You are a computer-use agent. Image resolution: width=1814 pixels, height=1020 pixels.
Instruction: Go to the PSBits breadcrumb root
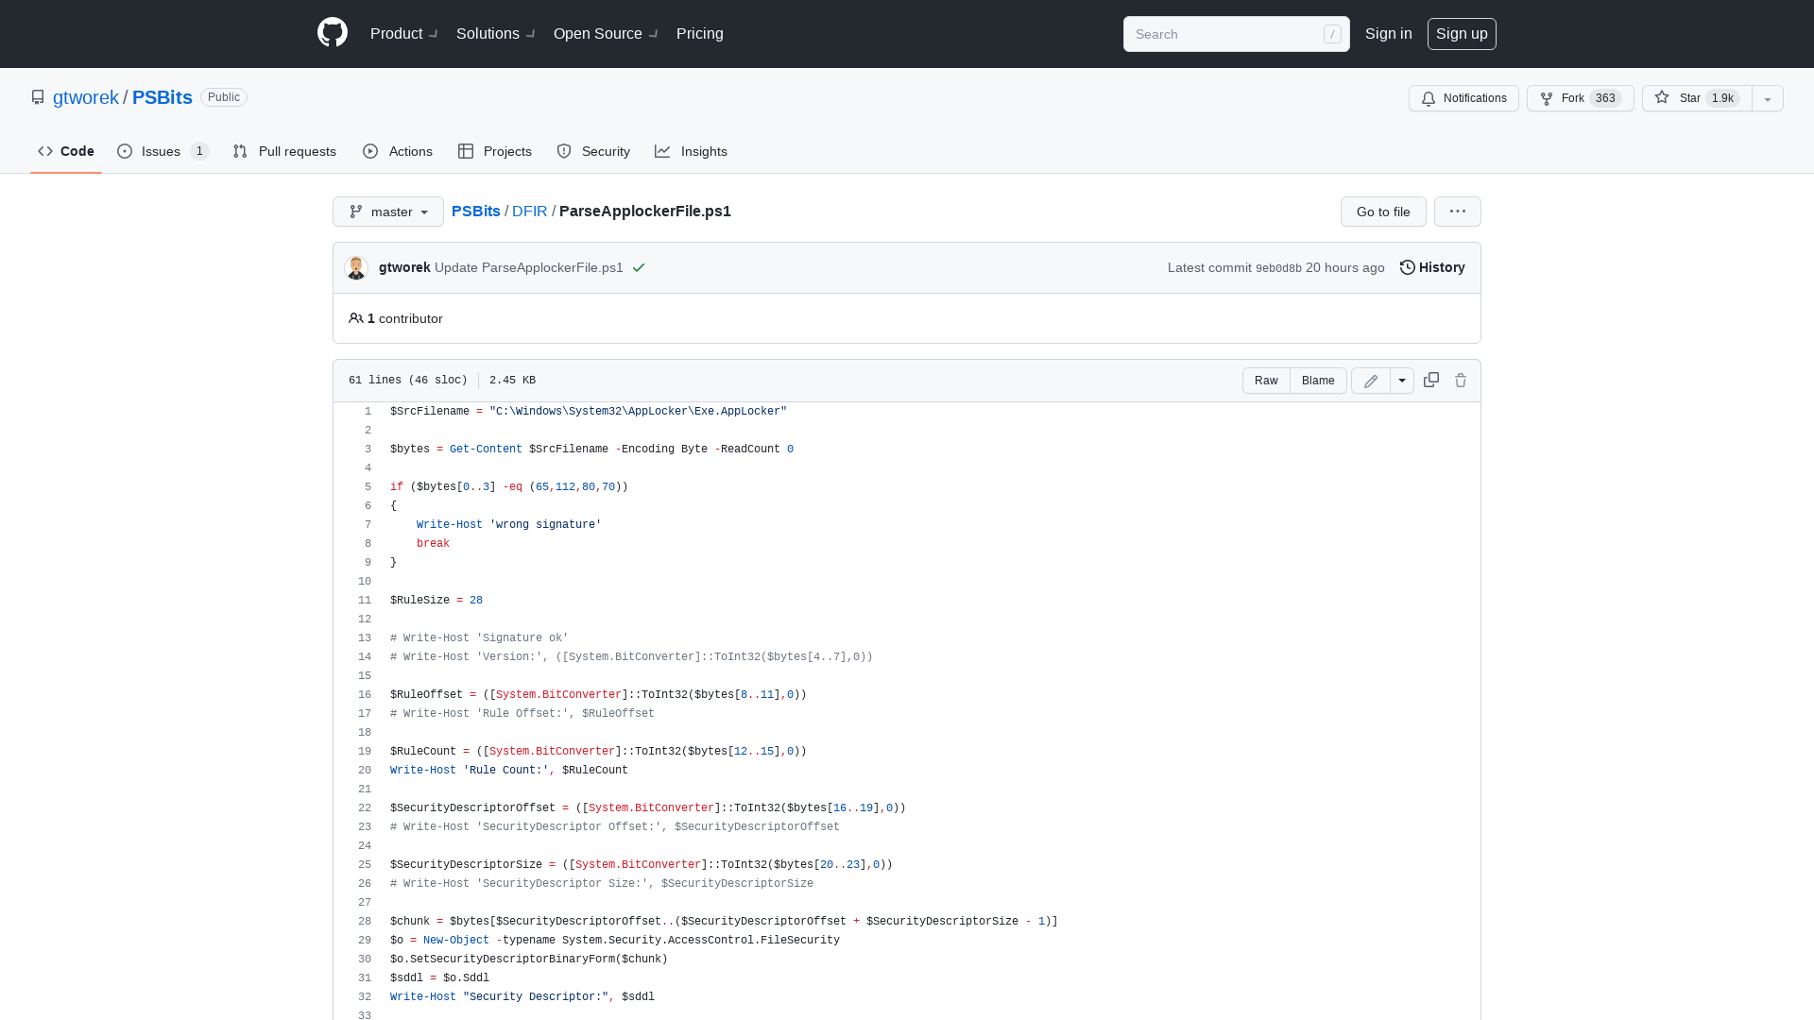(476, 211)
